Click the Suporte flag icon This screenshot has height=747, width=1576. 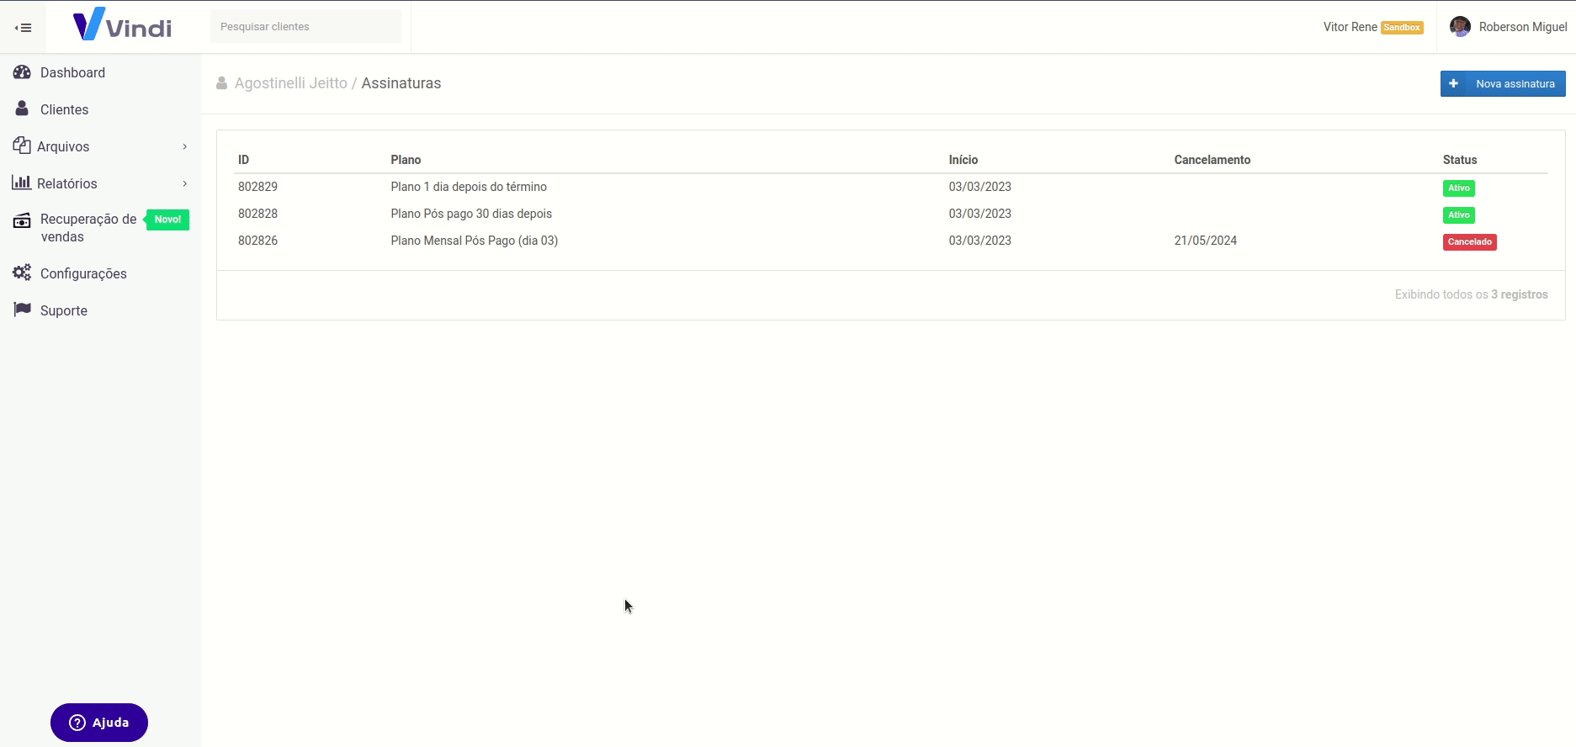(22, 310)
